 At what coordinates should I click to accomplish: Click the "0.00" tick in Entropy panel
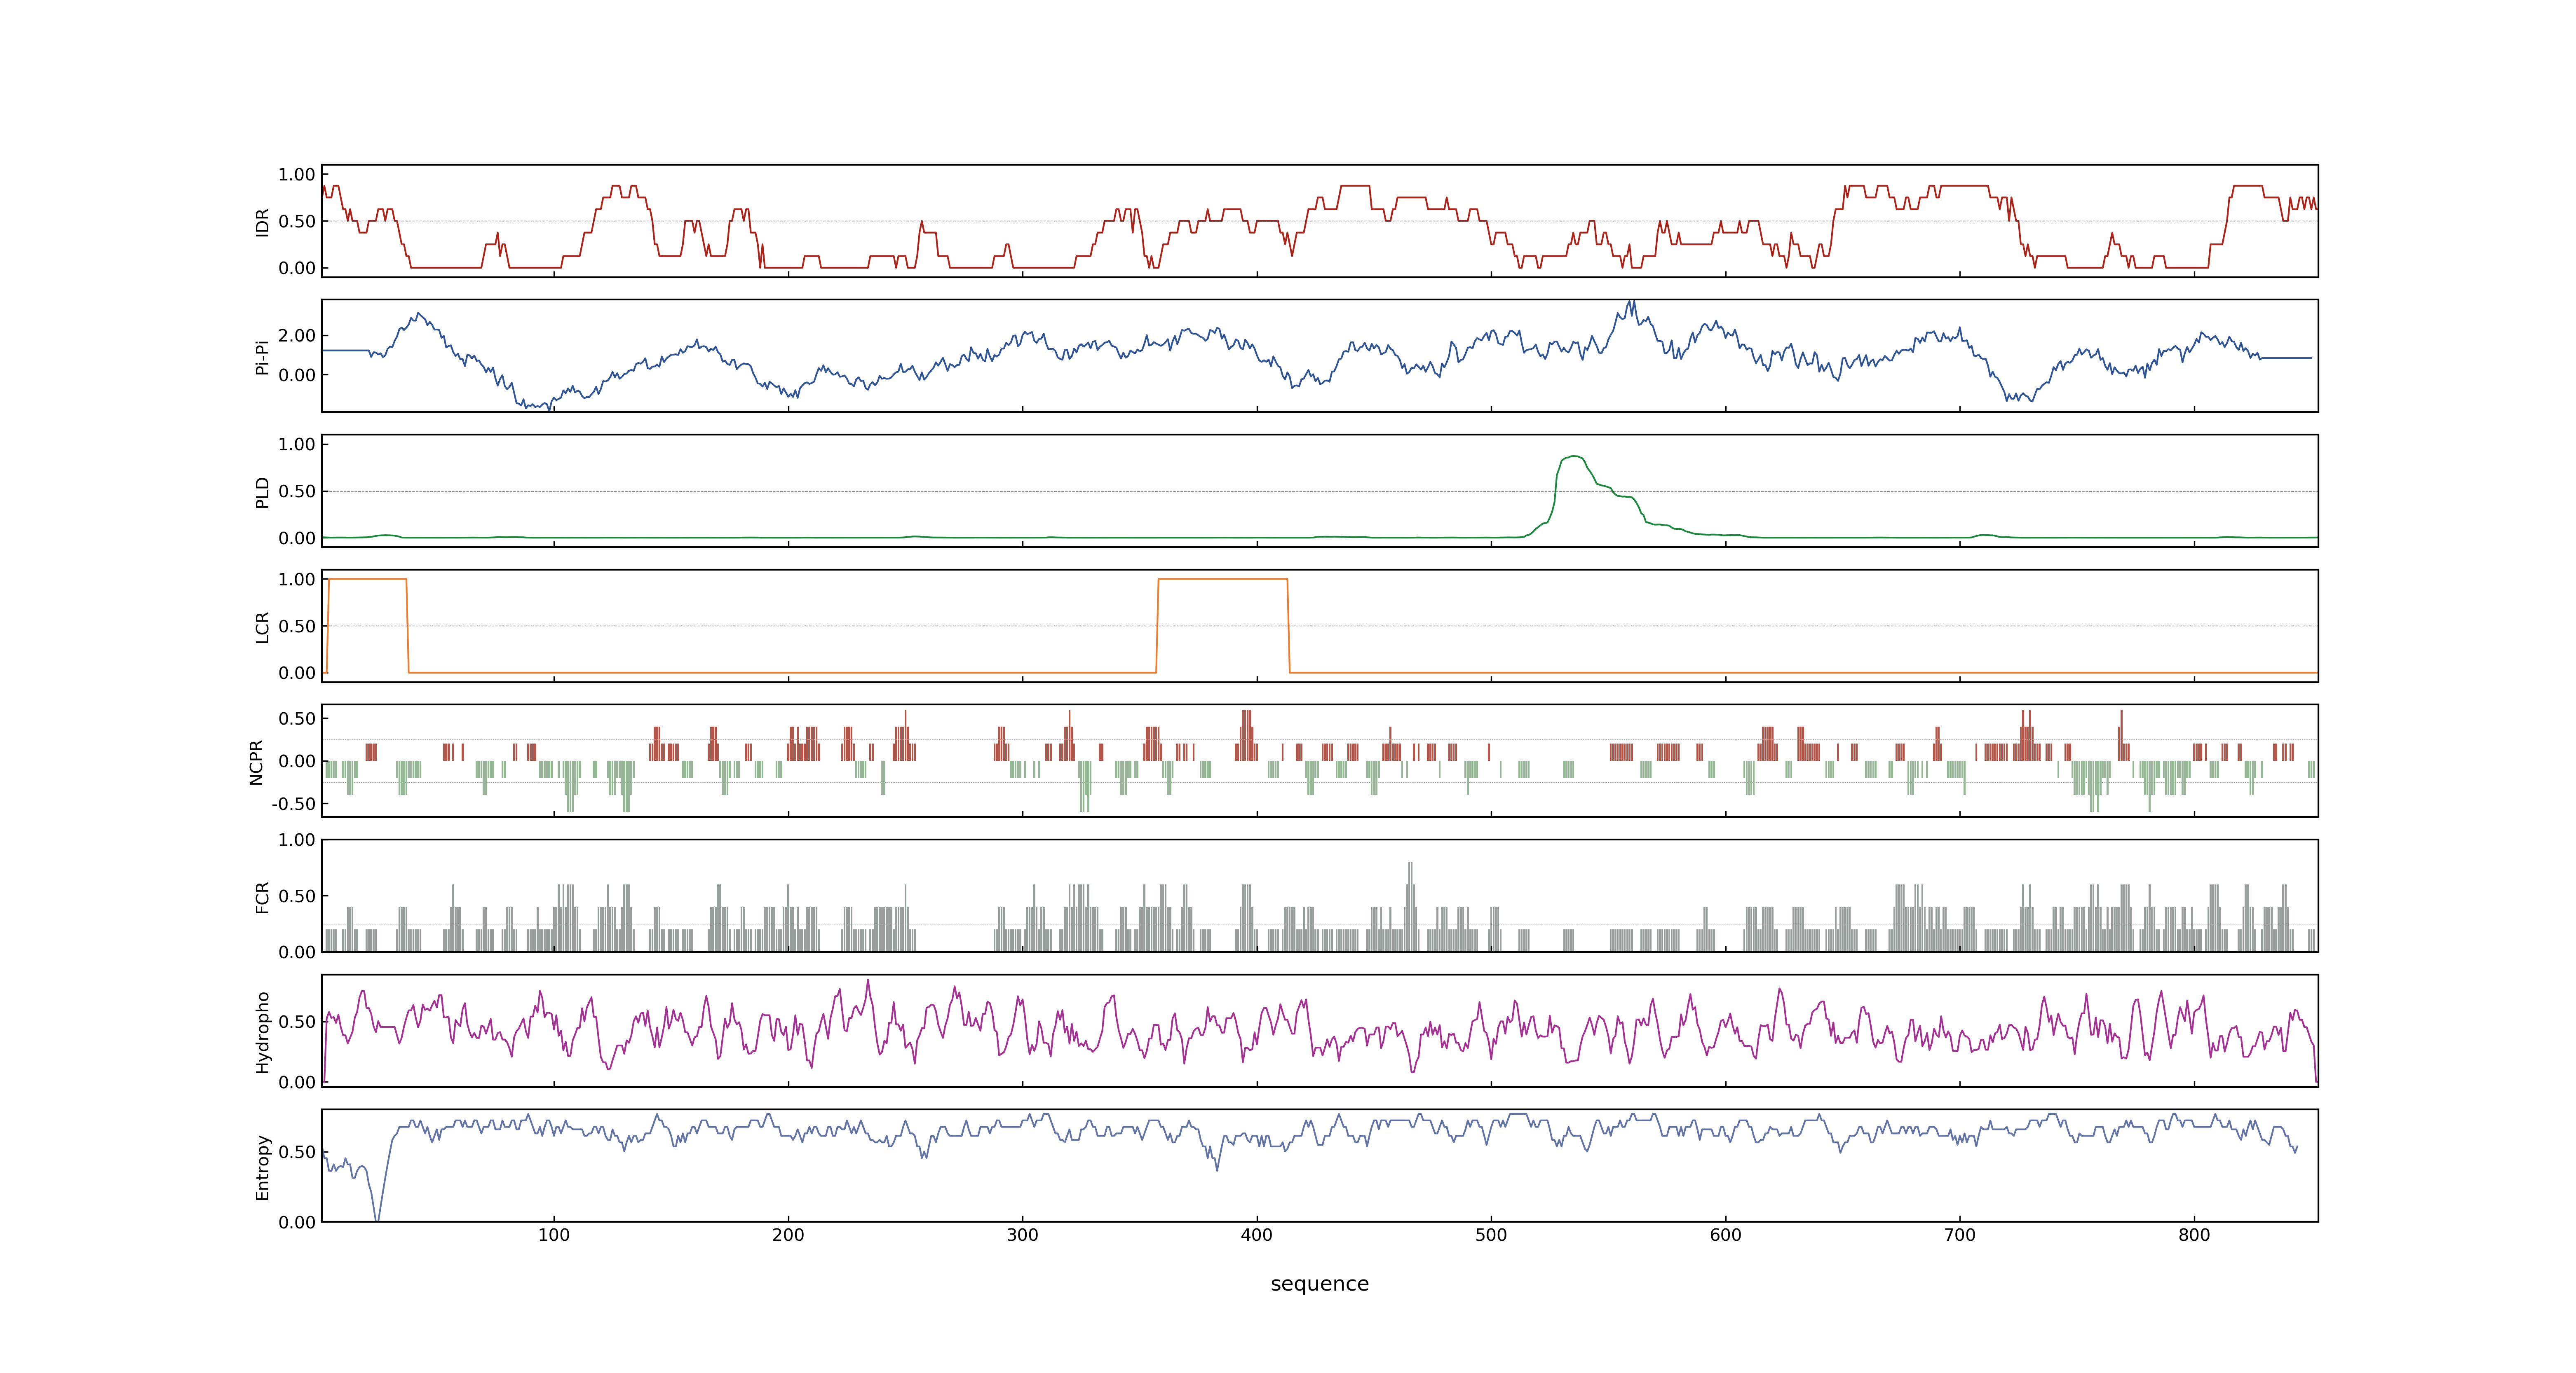[297, 1222]
